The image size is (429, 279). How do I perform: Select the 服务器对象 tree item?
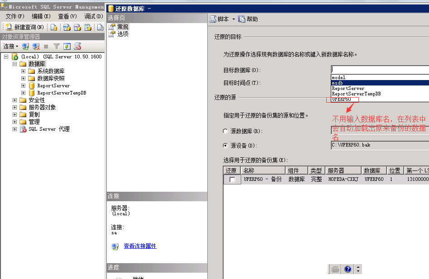pos(42,107)
